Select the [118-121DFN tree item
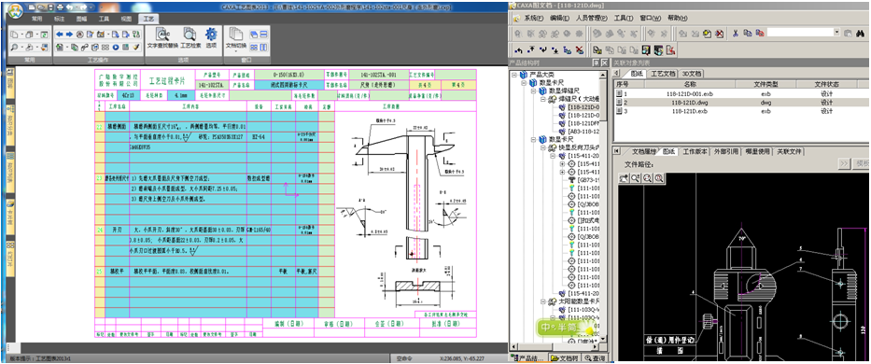The width and height of the screenshot is (871, 364). point(583,123)
